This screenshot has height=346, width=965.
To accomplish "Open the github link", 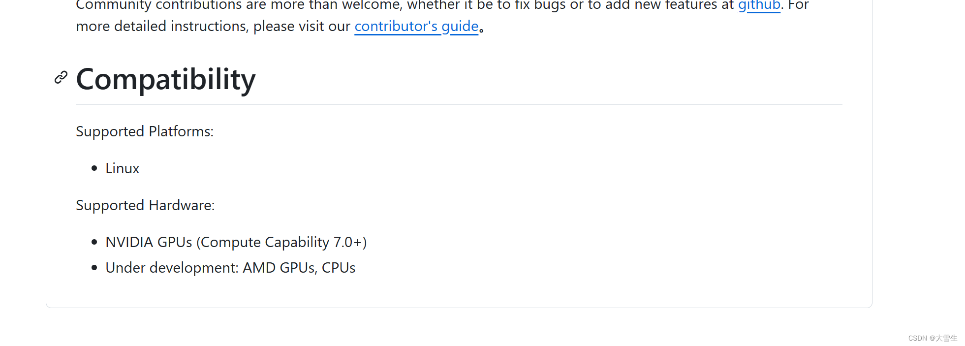I will click(x=759, y=5).
